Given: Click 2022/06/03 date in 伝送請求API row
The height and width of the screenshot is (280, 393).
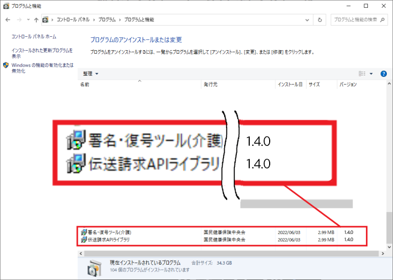Looking at the screenshot, I should [x=289, y=240].
